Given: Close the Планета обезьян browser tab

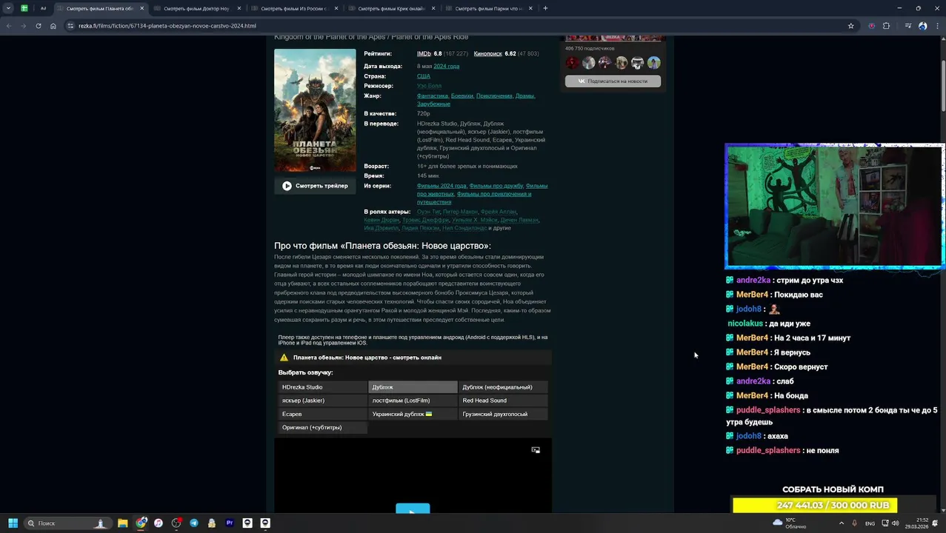Looking at the screenshot, I should [141, 8].
